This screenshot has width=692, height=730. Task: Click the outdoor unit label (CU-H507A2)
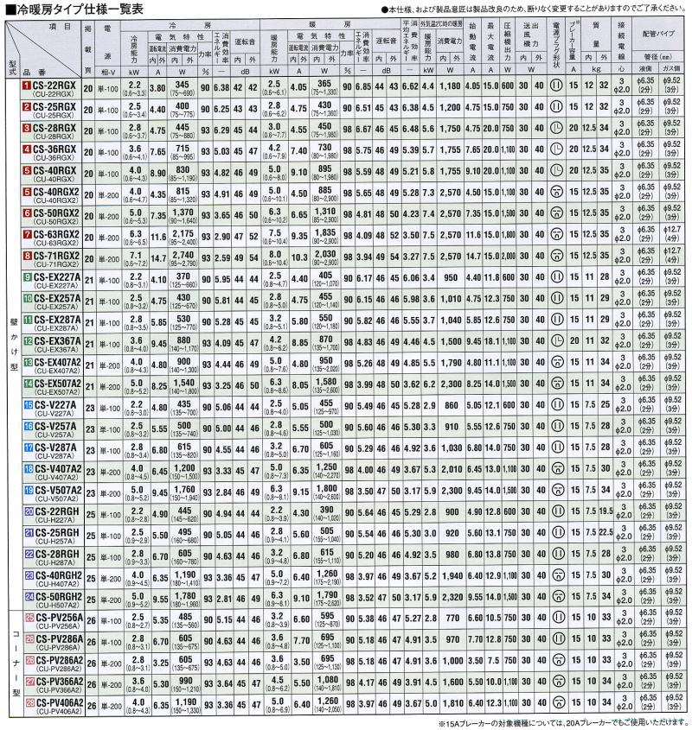[x=58, y=606]
